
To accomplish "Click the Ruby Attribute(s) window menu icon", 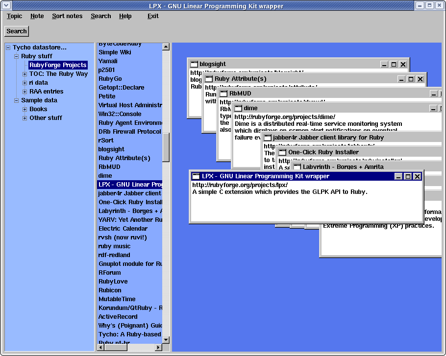I will click(x=209, y=79).
